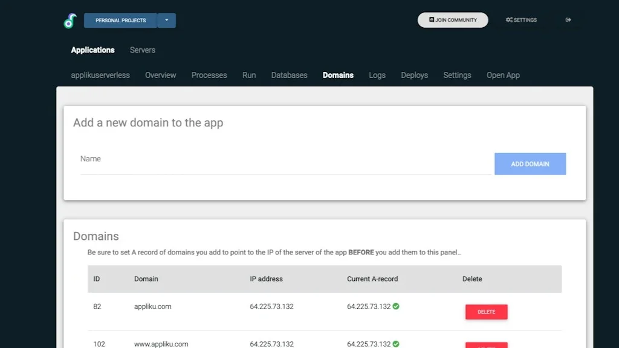Click the Join Community button
The height and width of the screenshot is (348, 619).
click(452, 19)
